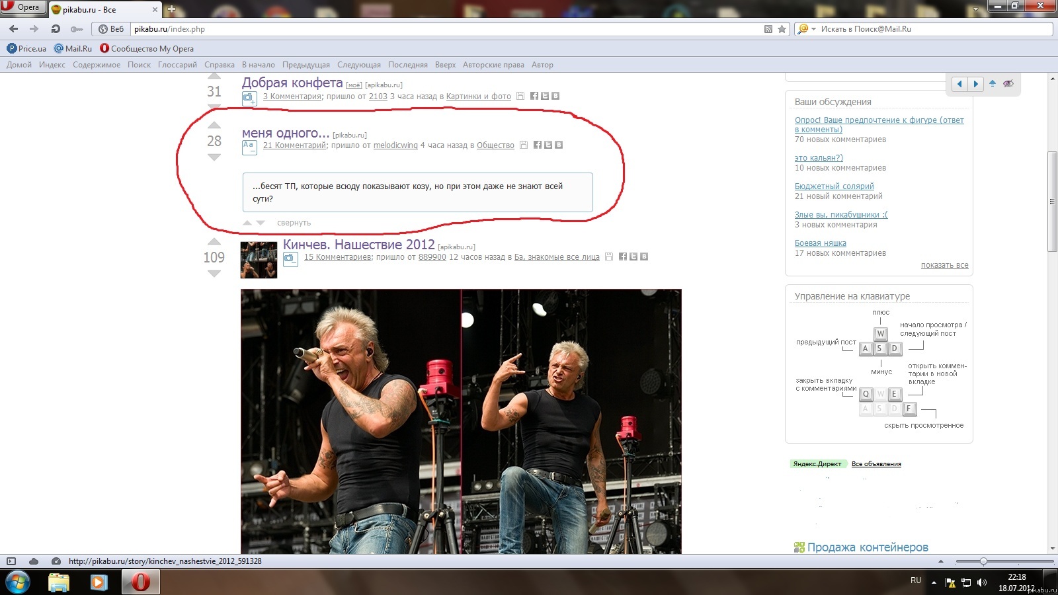Viewport: 1058px width, 595px height.
Task: Toggle hide viewed posts eye icon
Action: (x=1008, y=83)
